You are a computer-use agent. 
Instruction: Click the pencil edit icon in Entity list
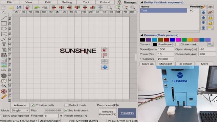[x=203, y=7]
